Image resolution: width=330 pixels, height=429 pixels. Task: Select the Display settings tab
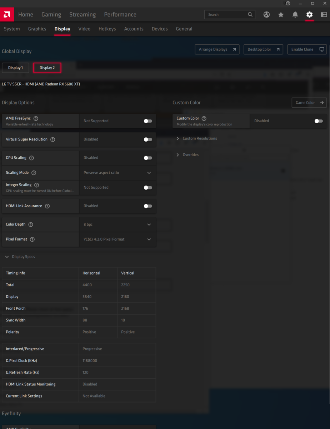[62, 29]
